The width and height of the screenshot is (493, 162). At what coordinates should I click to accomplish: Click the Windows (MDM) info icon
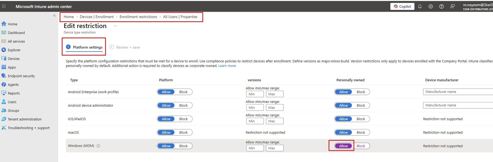98,146
